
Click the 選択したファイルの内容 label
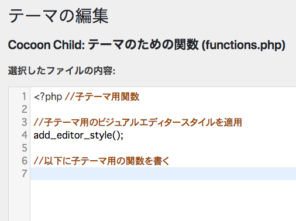coord(61,71)
